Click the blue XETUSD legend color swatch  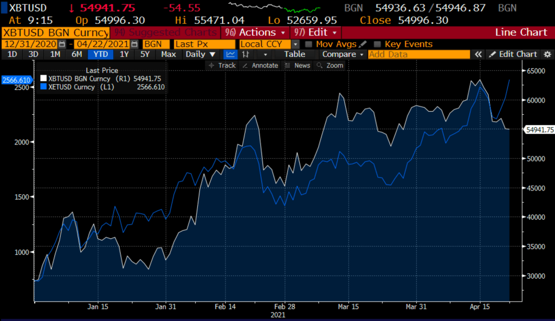44,87
